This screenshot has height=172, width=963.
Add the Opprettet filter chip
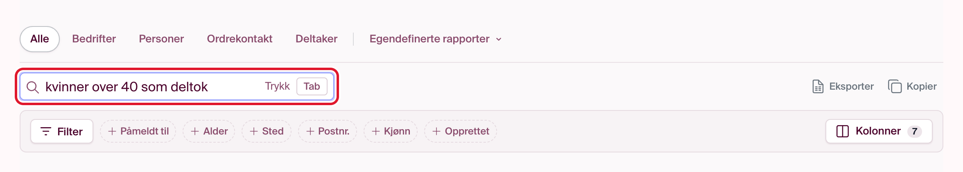coord(461,131)
